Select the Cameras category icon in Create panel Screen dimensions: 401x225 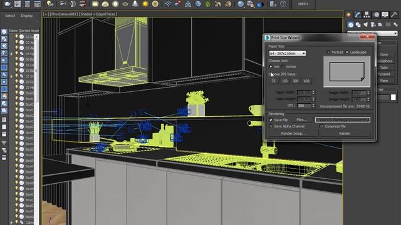pos(373,24)
